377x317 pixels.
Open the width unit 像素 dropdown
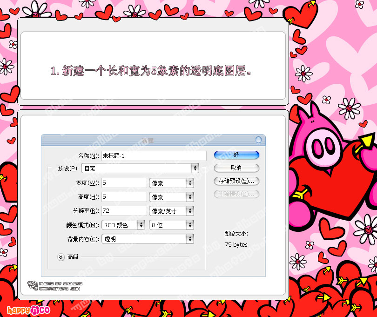click(x=171, y=183)
